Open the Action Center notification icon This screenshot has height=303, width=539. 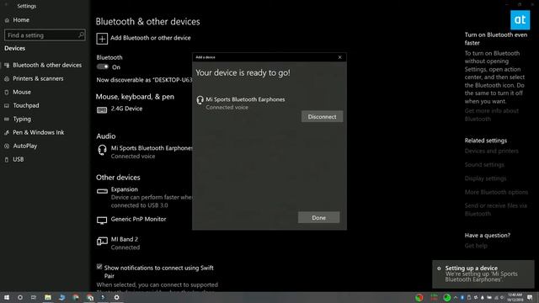[530, 297]
